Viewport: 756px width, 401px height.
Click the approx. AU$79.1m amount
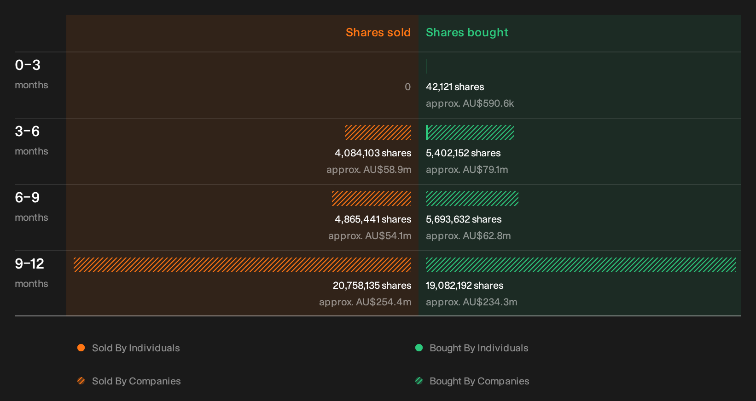pyautogui.click(x=467, y=170)
